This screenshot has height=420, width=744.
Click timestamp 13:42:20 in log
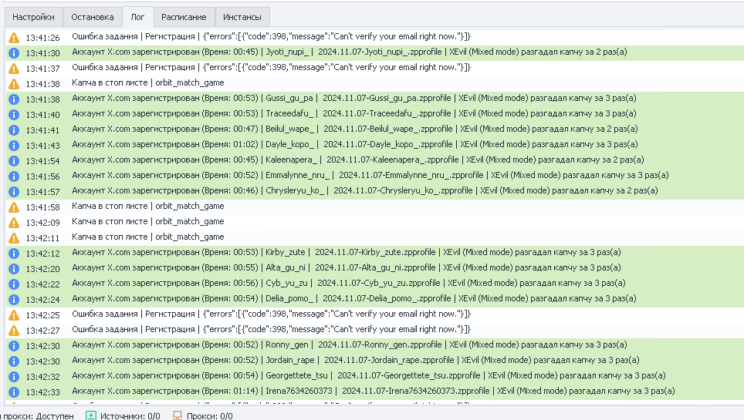tap(42, 269)
